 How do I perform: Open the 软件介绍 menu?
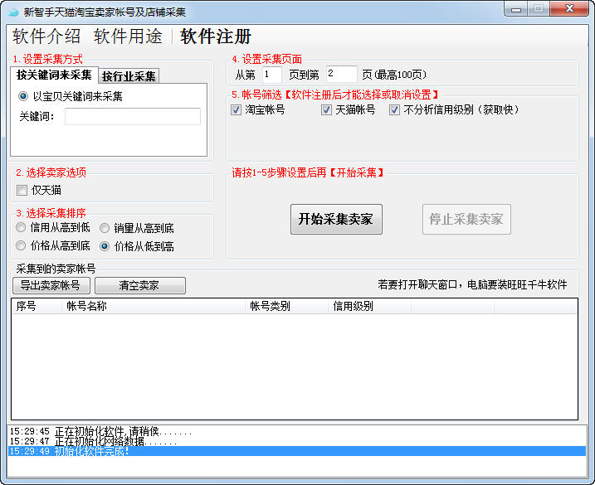(46, 36)
